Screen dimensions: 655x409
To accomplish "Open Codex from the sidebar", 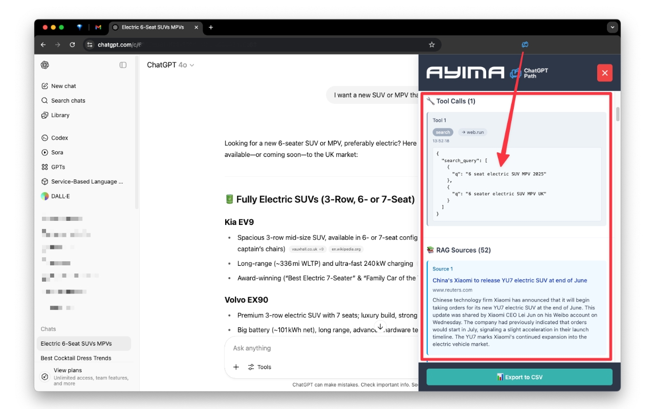I will point(55,138).
